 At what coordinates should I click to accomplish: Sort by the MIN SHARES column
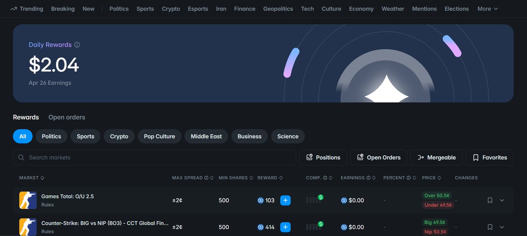[x=236, y=178]
